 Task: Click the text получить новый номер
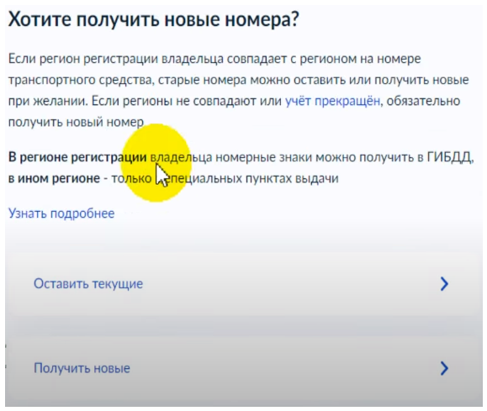[76, 123]
